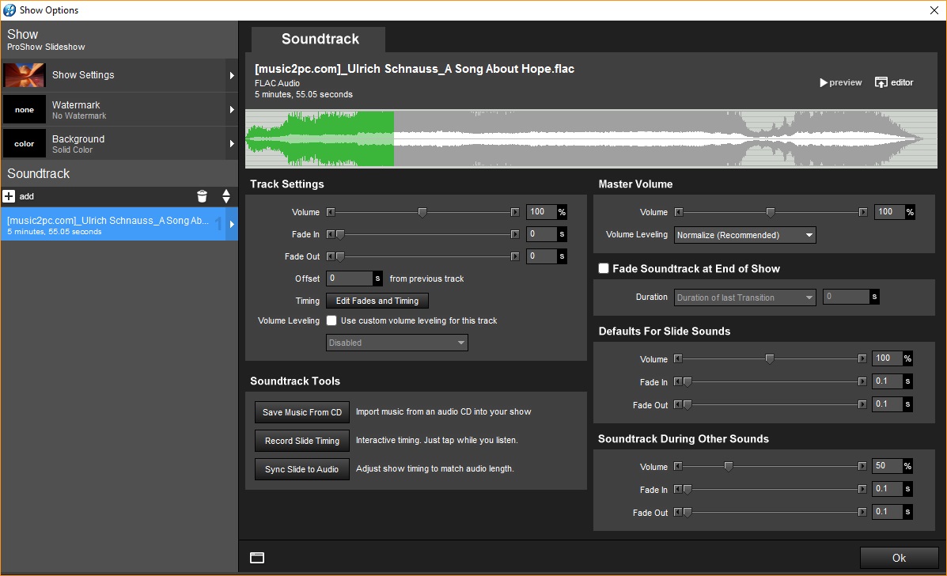Click Other Sounds Fade Out value field

tap(887, 512)
